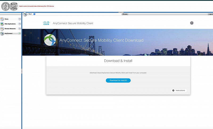Click the arrow button beside Home
The image size is (213, 129).
click(19, 19)
